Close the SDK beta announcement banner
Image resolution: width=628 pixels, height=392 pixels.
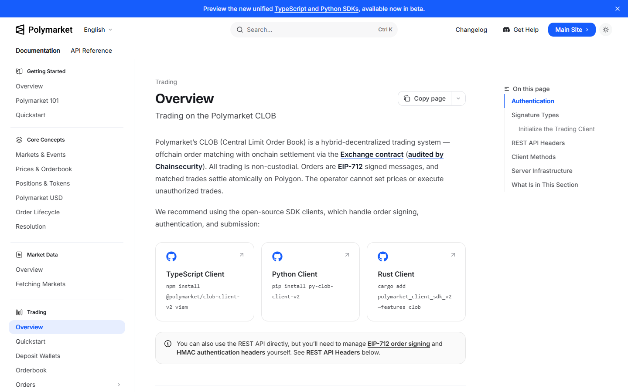click(618, 9)
